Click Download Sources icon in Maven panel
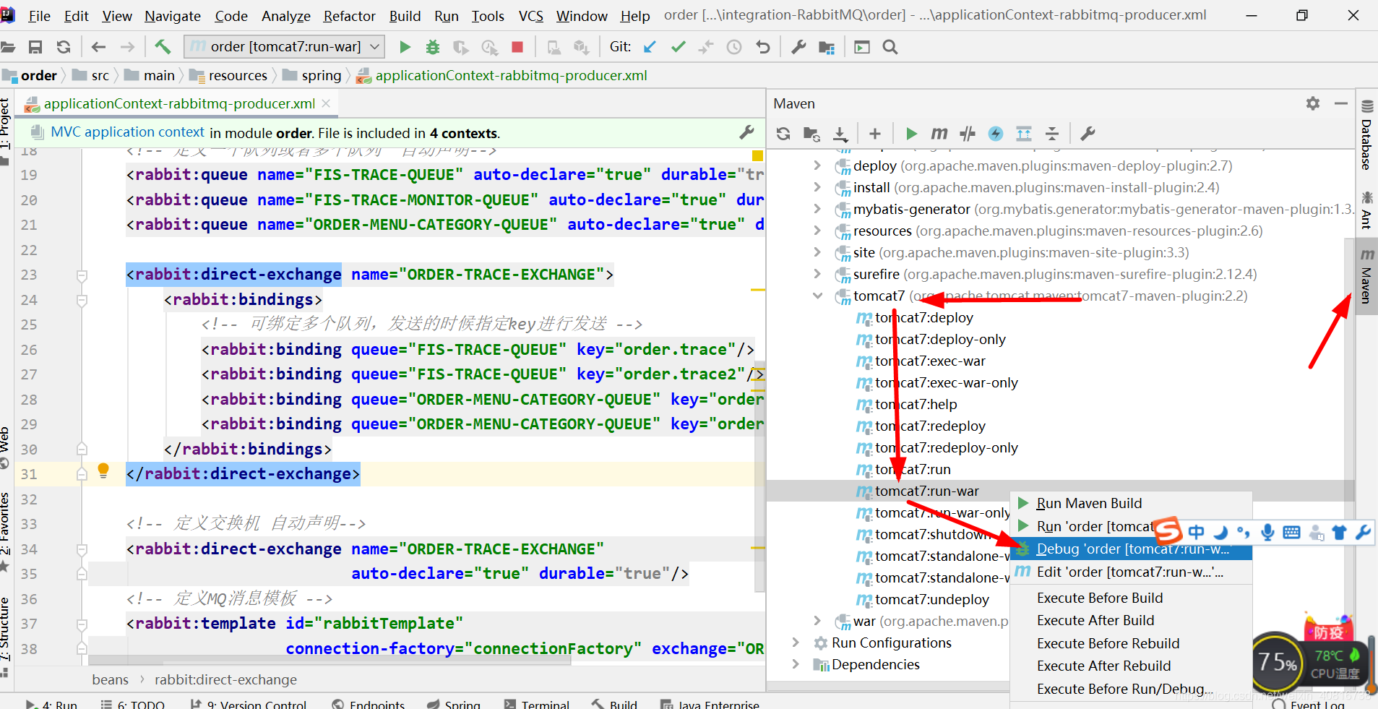 (840, 134)
